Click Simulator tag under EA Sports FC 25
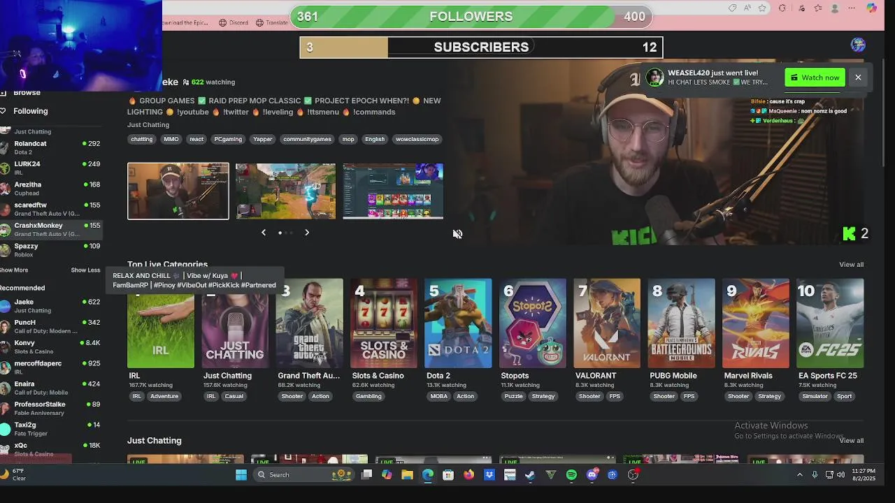 (x=815, y=396)
